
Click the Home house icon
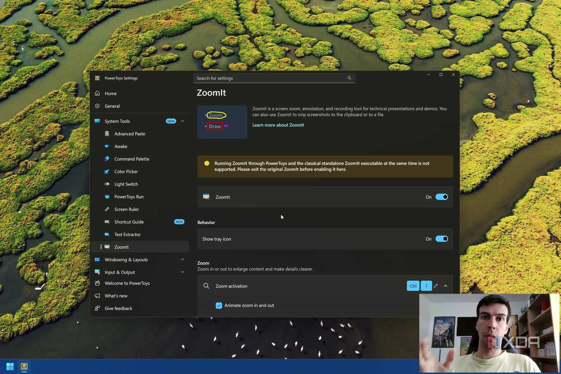click(97, 93)
